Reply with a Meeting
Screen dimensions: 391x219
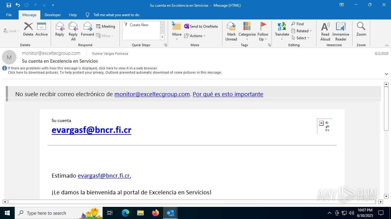(106, 26)
